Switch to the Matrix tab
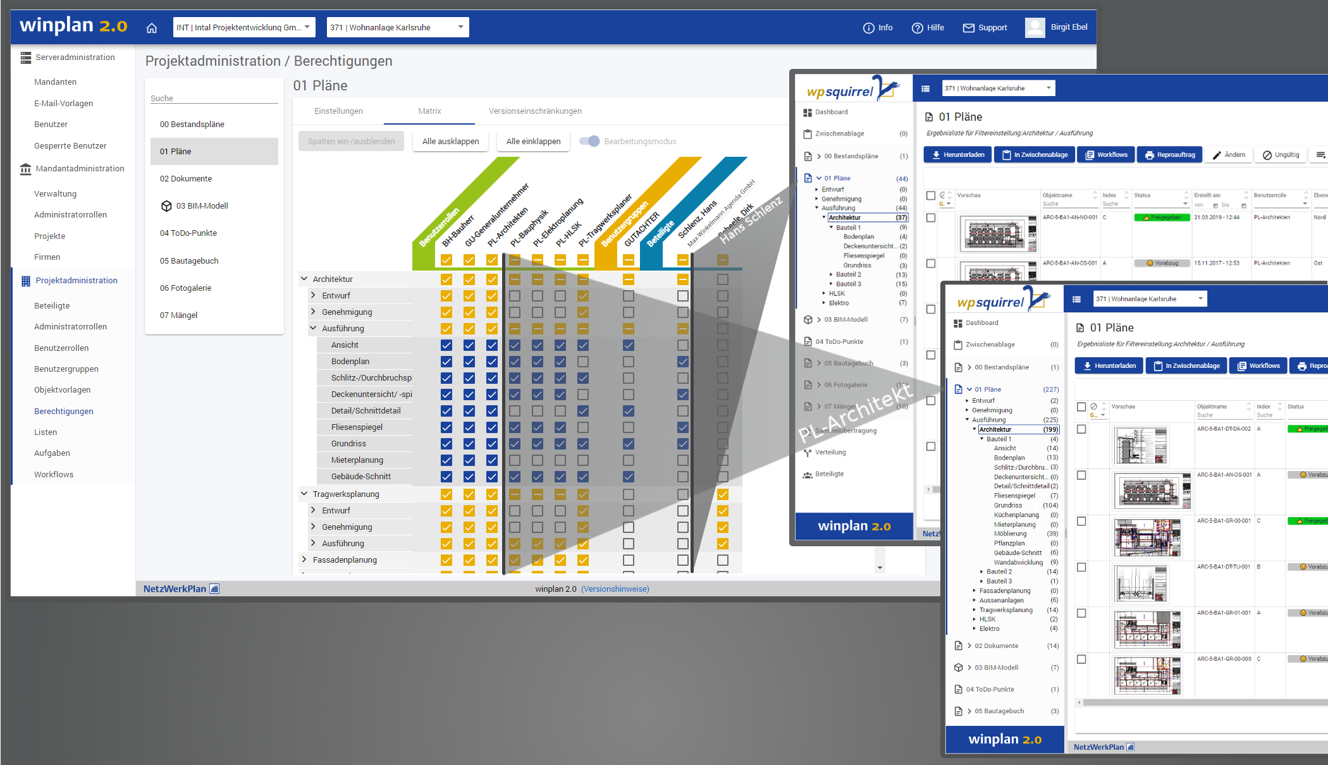 tap(429, 111)
